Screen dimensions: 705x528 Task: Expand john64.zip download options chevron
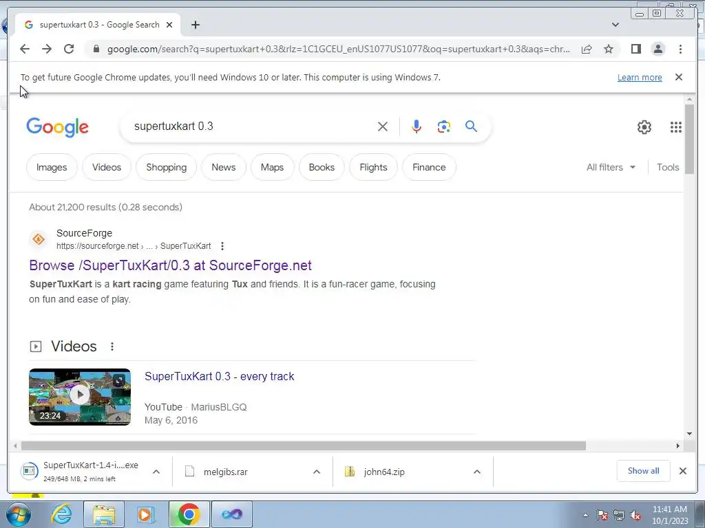(477, 472)
